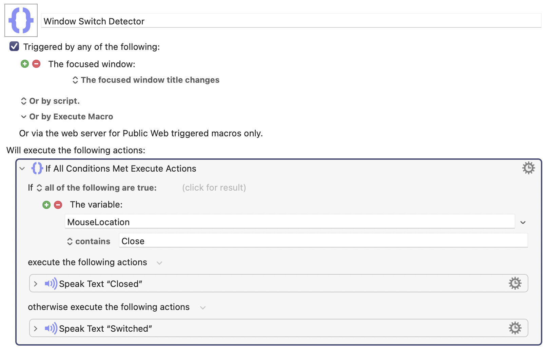This screenshot has height=350, width=546.
Task: Toggle the "Triggered by any of the following" checkbox
Action: pyautogui.click(x=14, y=46)
